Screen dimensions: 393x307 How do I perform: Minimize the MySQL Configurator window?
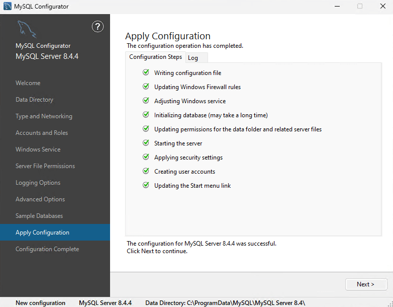pyautogui.click(x=337, y=6)
